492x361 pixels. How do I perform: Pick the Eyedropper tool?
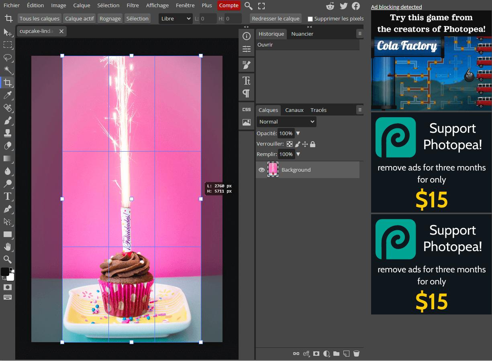click(x=8, y=95)
